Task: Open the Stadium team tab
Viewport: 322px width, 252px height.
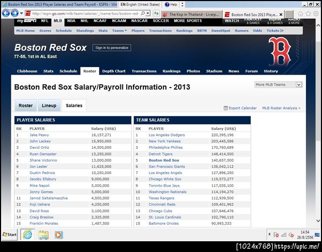Action: click(214, 71)
